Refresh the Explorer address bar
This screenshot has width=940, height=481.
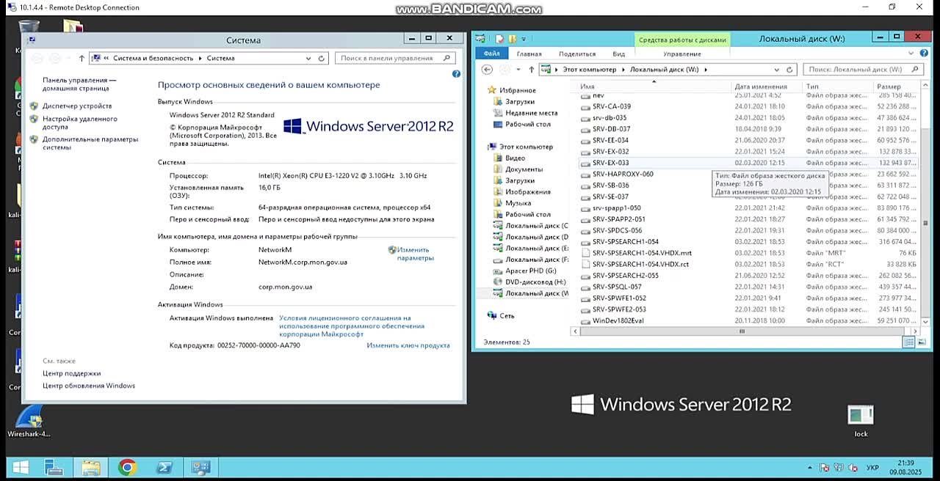[789, 70]
